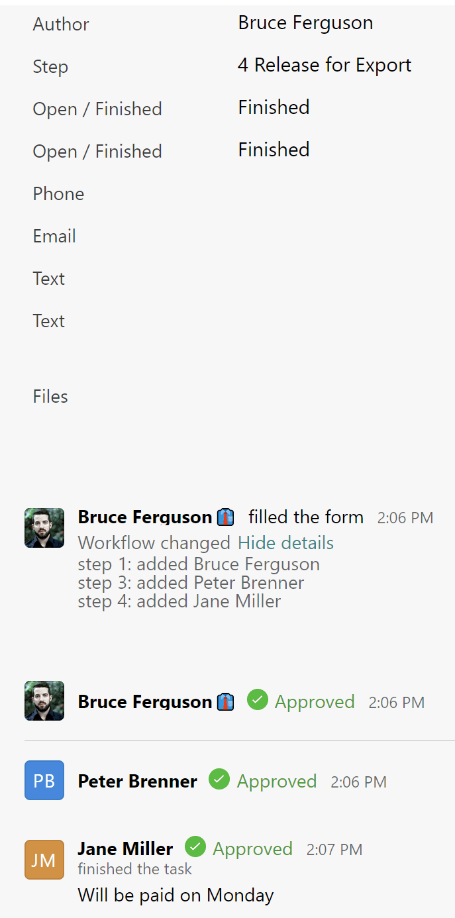Click Jane Miller's orange JM avatar

coord(44,859)
